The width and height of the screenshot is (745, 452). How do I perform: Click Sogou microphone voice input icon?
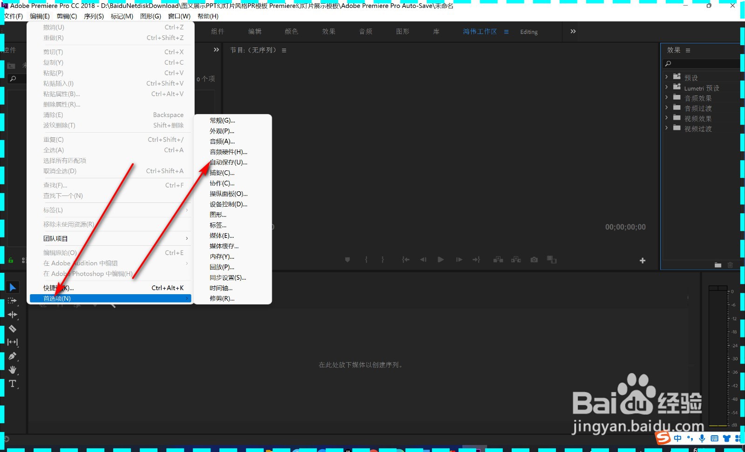[702, 438]
